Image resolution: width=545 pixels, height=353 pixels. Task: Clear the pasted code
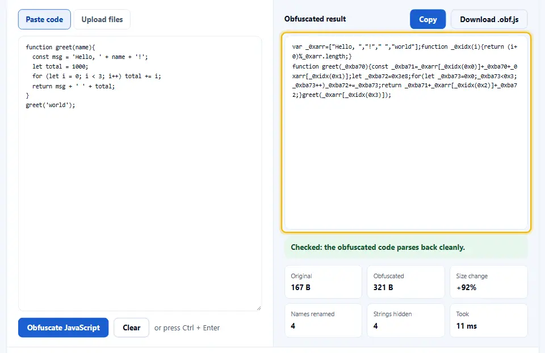click(x=131, y=328)
